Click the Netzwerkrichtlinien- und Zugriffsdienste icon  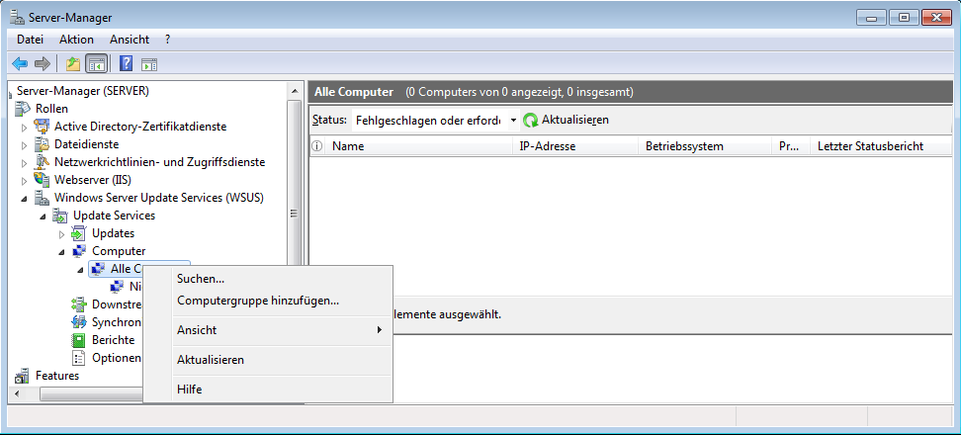[42, 162]
